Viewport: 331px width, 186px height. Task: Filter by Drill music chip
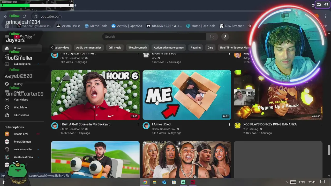(x=115, y=48)
